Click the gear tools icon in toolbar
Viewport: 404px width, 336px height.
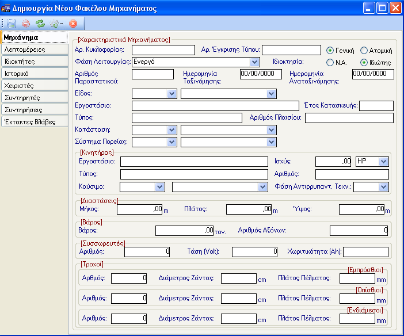click(x=54, y=24)
